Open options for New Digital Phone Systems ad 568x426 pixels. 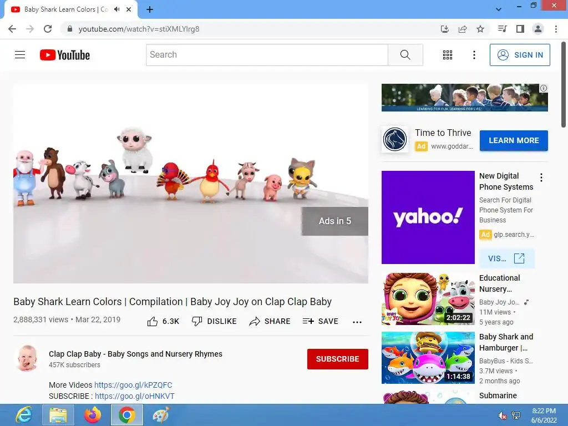coord(541,177)
